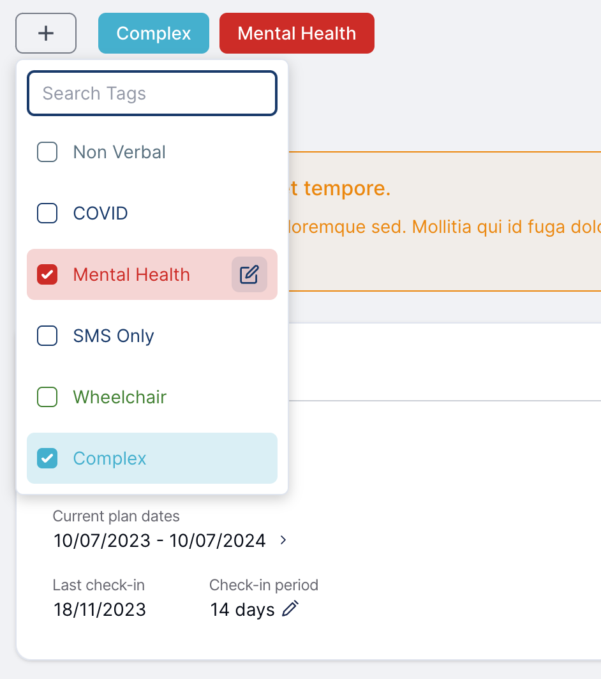This screenshot has width=601, height=679.
Task: Open current plan dates chevron arrow
Action: pyautogui.click(x=283, y=540)
